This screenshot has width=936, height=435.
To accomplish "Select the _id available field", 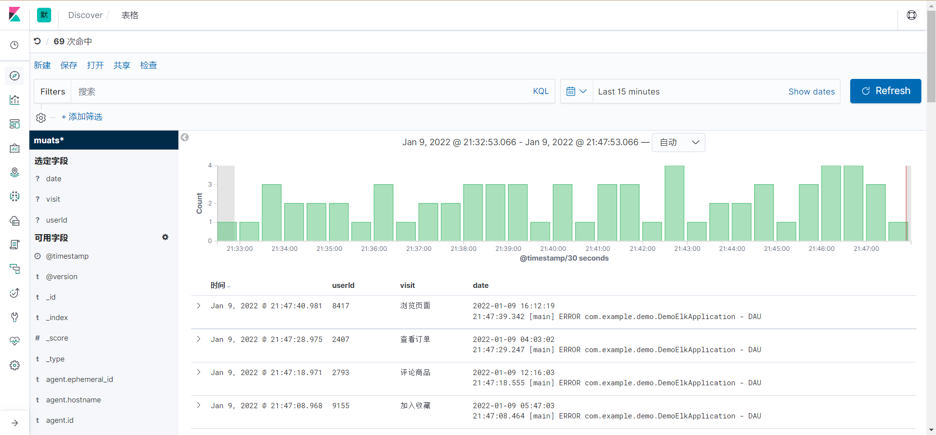I will pyautogui.click(x=51, y=297).
